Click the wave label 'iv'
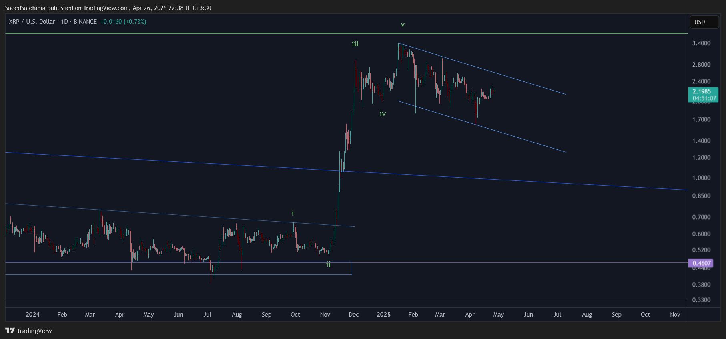This screenshot has width=726, height=339. click(383, 114)
